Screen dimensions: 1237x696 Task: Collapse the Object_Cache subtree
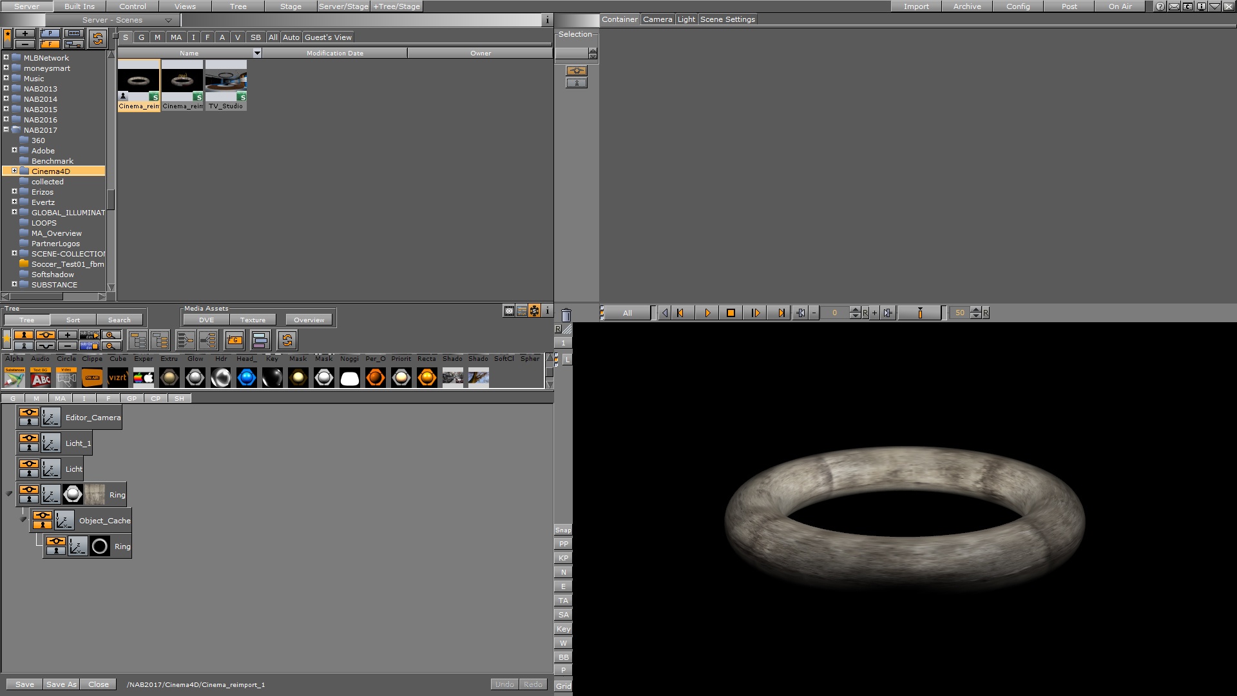23,519
